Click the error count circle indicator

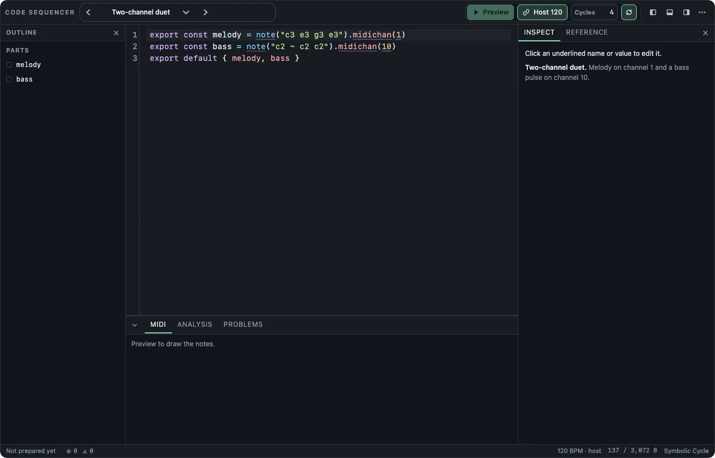click(x=72, y=451)
